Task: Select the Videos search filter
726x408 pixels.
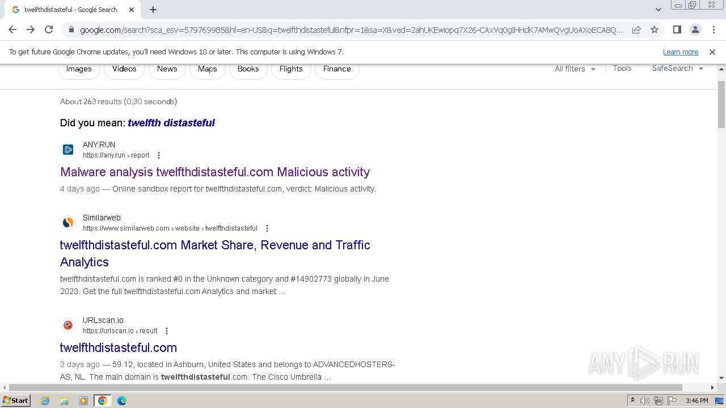Action: [x=124, y=69]
